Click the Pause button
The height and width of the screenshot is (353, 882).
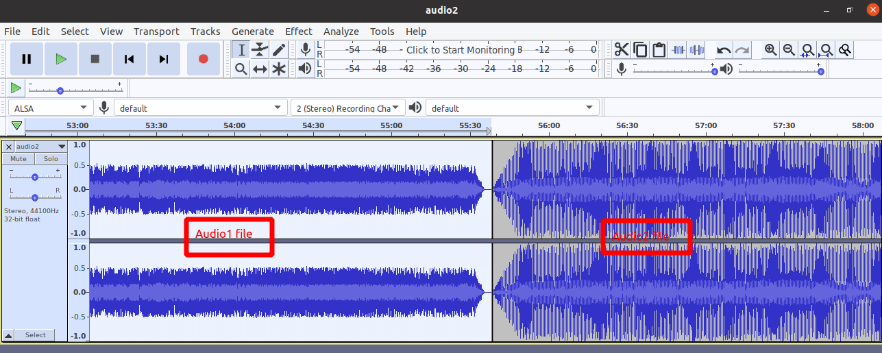tap(27, 59)
